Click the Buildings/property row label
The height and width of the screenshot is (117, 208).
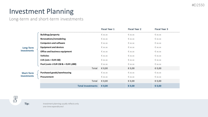click(50, 35)
